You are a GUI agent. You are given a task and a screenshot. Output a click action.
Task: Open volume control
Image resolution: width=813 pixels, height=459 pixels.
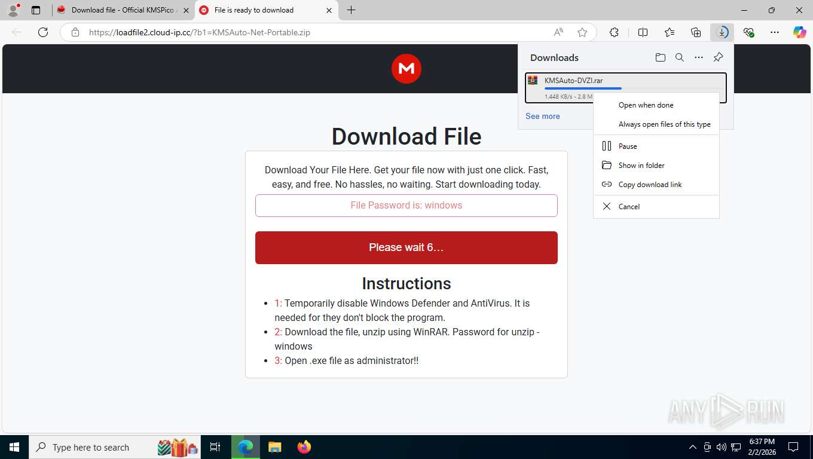click(722, 447)
